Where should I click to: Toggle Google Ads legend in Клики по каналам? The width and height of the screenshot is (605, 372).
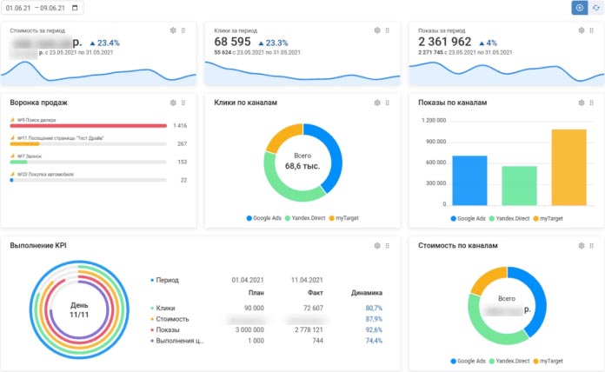264,218
